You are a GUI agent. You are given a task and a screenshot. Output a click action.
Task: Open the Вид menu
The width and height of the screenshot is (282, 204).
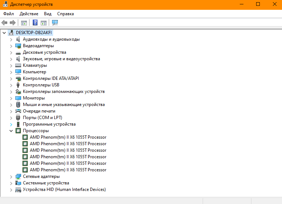pos(48,14)
